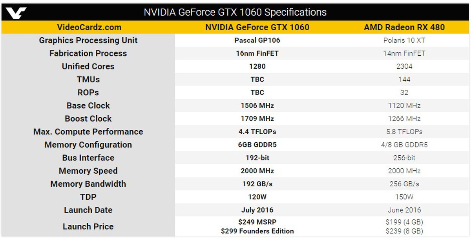
Task: Click the Pascal GP106 cell
Action: point(257,40)
